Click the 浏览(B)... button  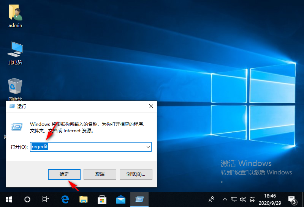click(x=136, y=174)
